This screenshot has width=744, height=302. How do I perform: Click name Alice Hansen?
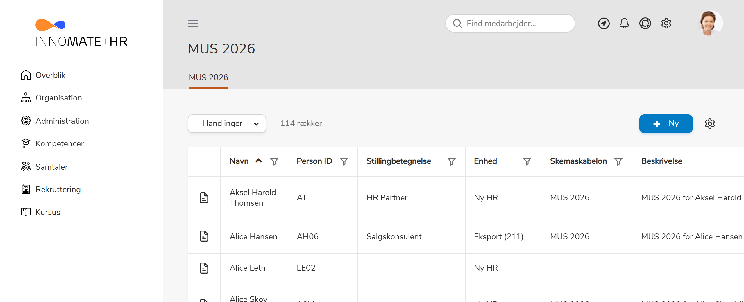[253, 236]
